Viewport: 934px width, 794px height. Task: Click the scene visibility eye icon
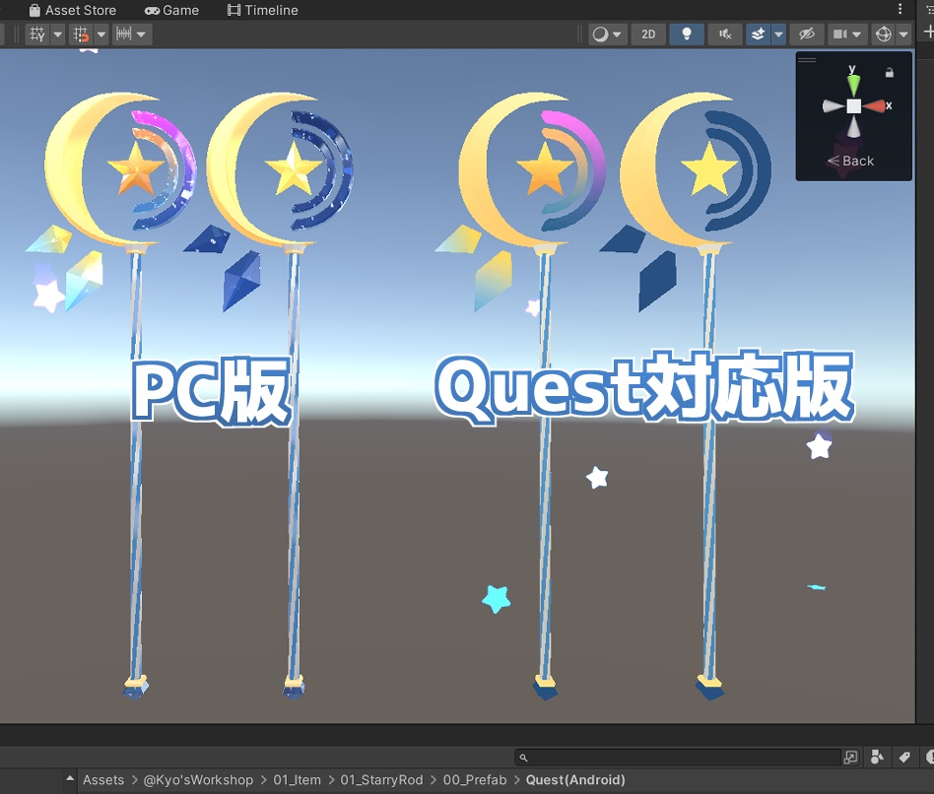pyautogui.click(x=808, y=33)
